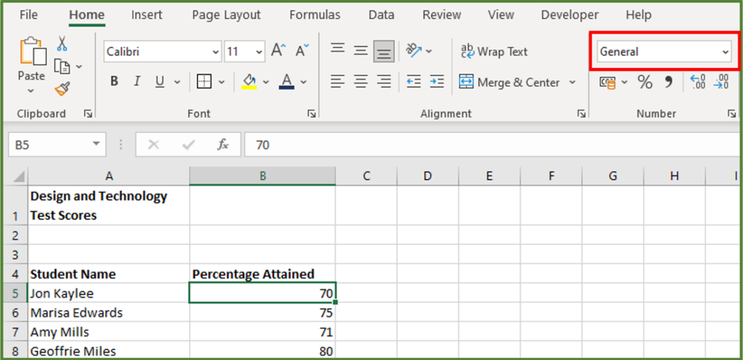Open the File tab
The image size is (743, 360).
(x=29, y=15)
